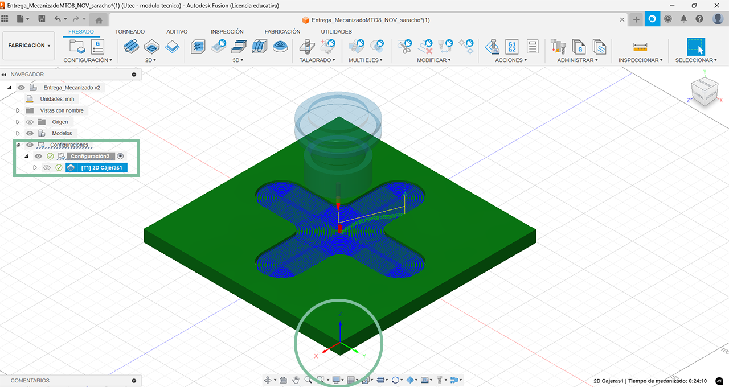
Task: Open the data panel grid icon
Action: point(5,19)
